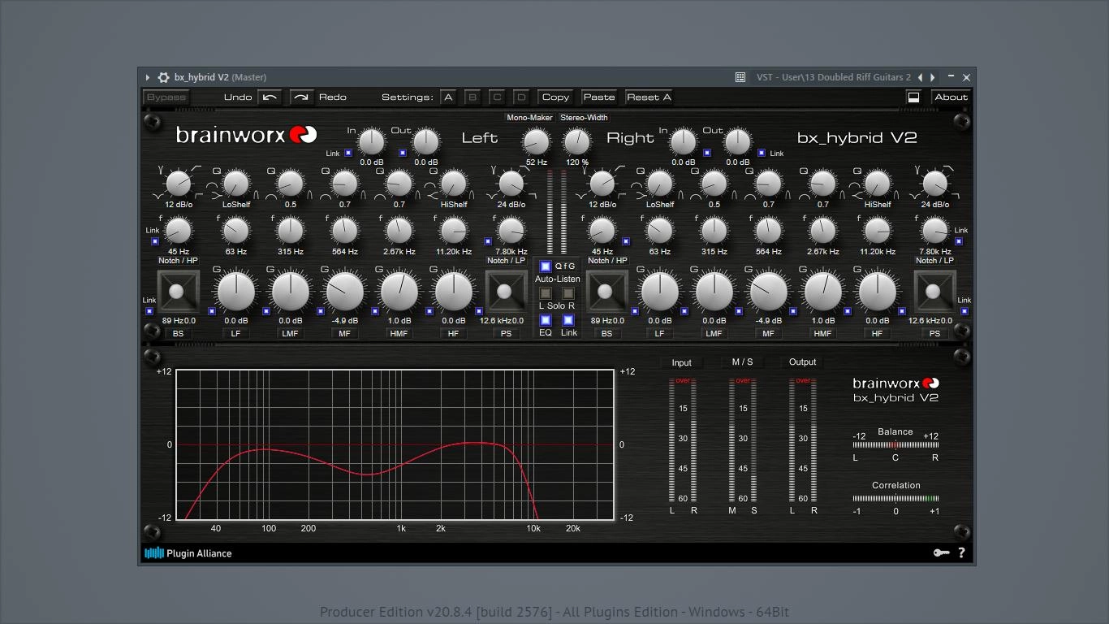Expand the plugin window menu arrow

(148, 77)
